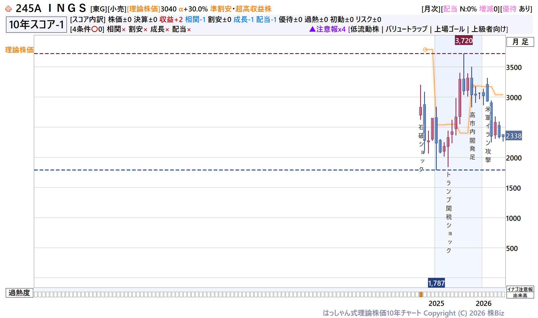Viewport: 538px width, 318px height.
Task: Click the copyright 株Biz footer text
Action: tap(413, 313)
